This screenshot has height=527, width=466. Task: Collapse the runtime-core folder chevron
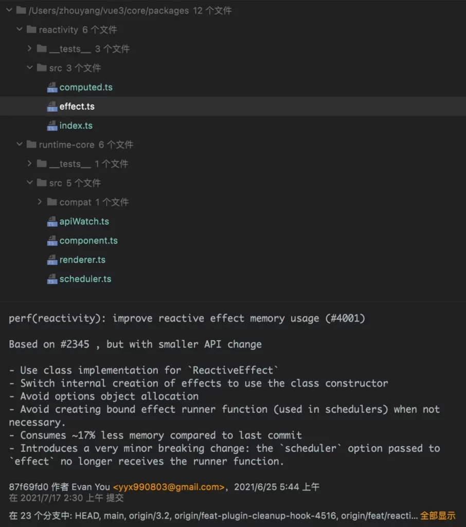tap(20, 144)
